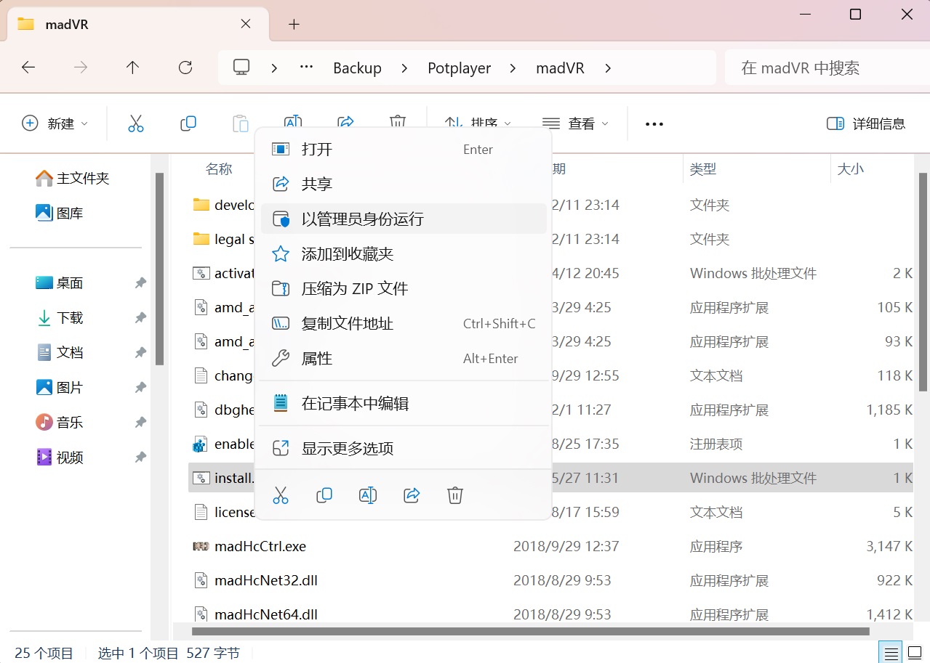The width and height of the screenshot is (930, 663).
Task: Click the chevron between Backup and Potplayer
Action: point(405,68)
